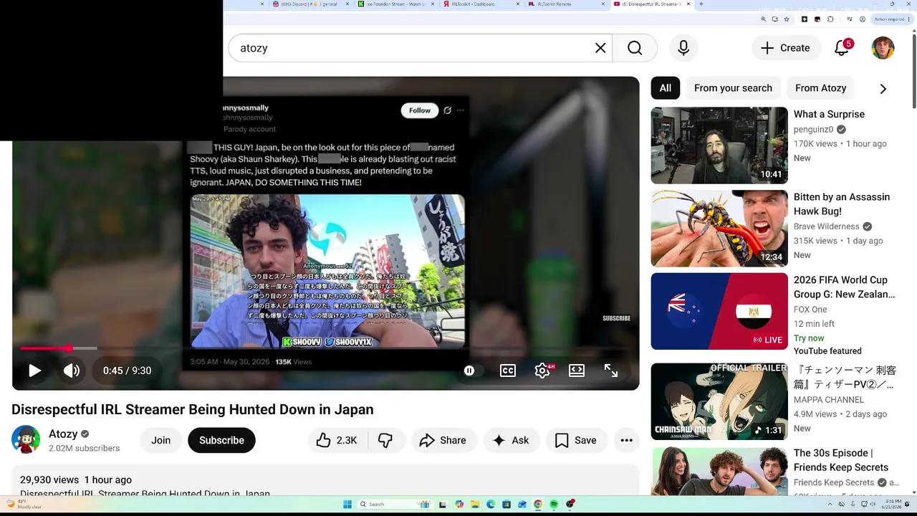Open Brave Wilderness channel link
This screenshot has height=516, width=917.
[x=826, y=226]
